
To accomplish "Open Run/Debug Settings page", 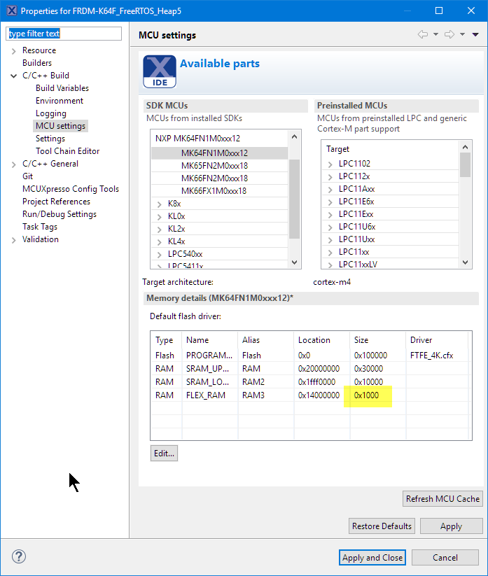I will click(x=60, y=213).
